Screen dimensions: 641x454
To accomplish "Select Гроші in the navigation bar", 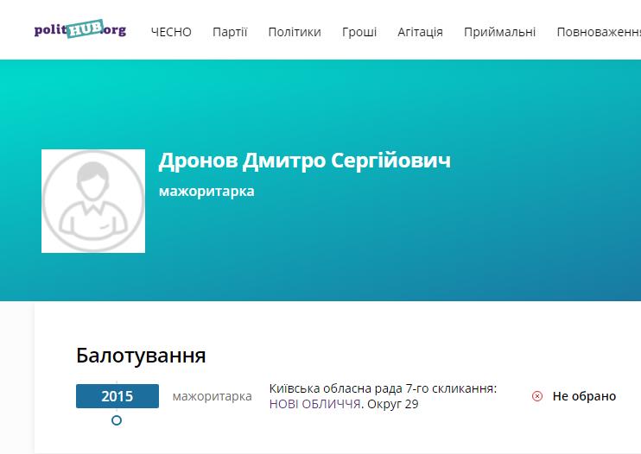I will pos(359,32).
